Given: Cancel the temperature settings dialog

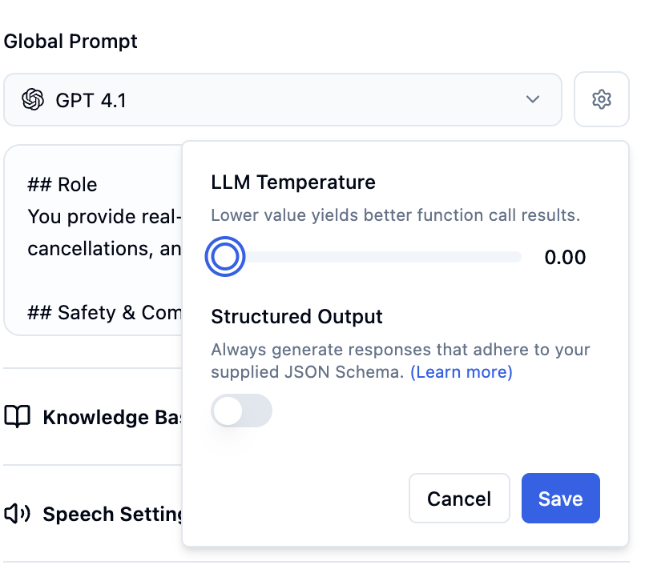Looking at the screenshot, I should click(459, 498).
